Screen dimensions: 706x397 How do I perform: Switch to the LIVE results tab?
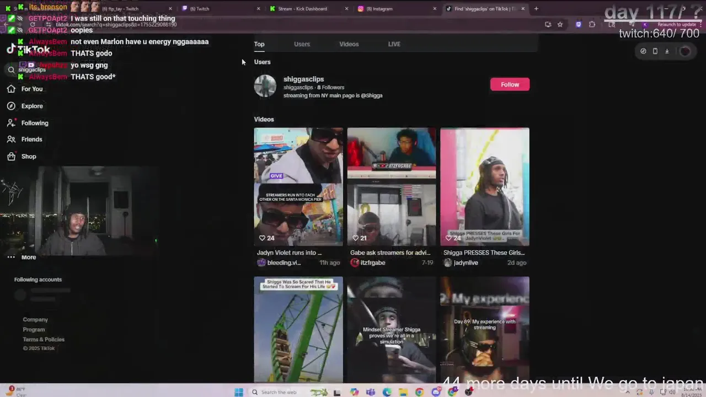click(394, 44)
